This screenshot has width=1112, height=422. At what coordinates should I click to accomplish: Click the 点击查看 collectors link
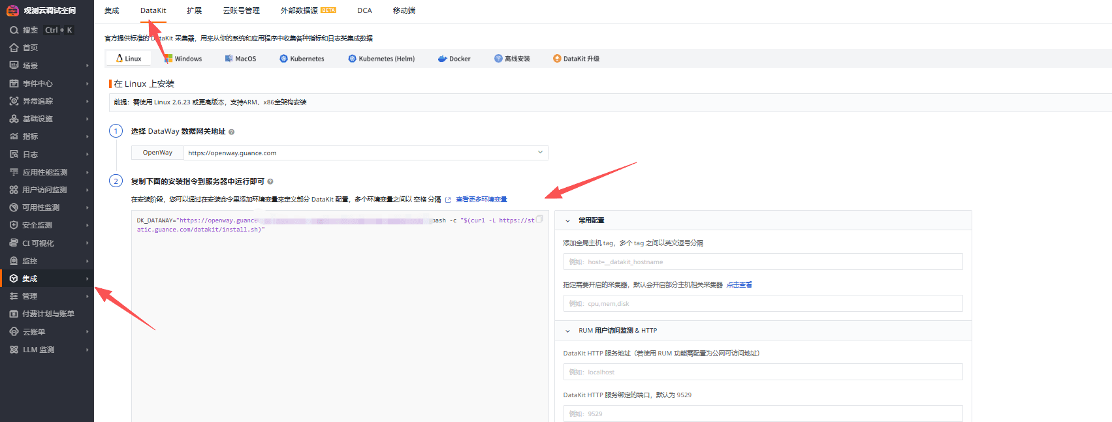(739, 285)
